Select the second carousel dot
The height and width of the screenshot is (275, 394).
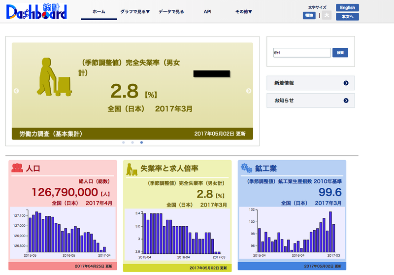coord(132,142)
